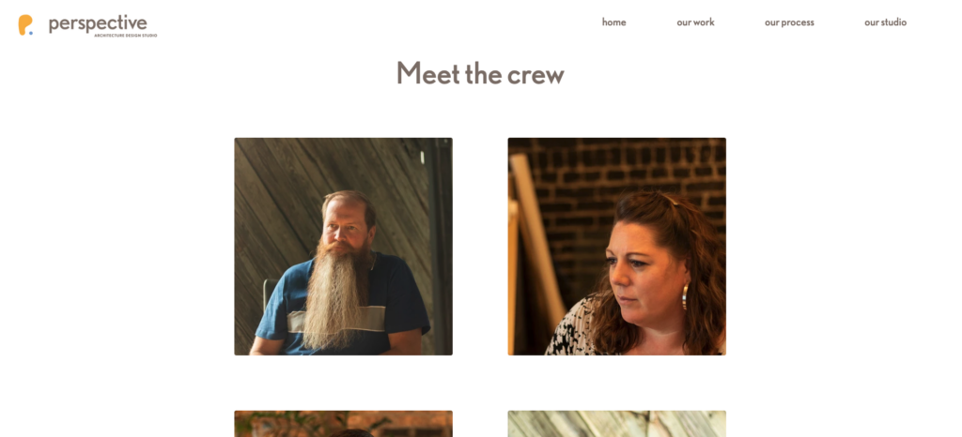Open the 'our work' navigation item

pos(696,22)
